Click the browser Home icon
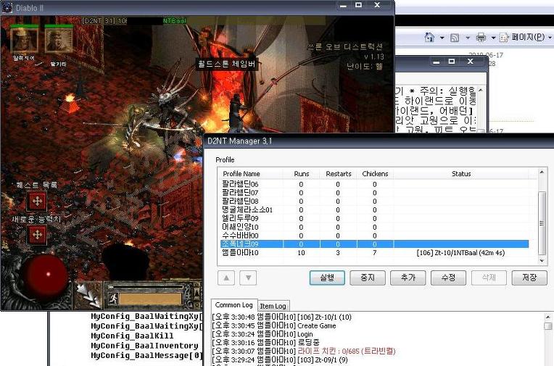 (x=429, y=37)
